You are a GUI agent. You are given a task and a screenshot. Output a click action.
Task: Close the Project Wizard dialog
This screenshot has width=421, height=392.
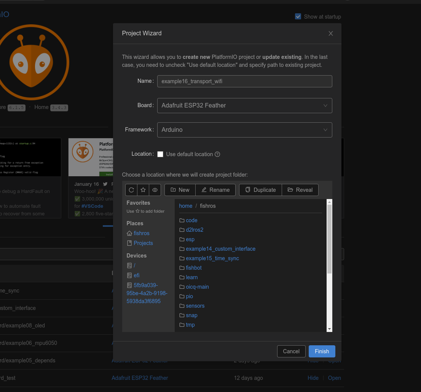pyautogui.click(x=330, y=33)
